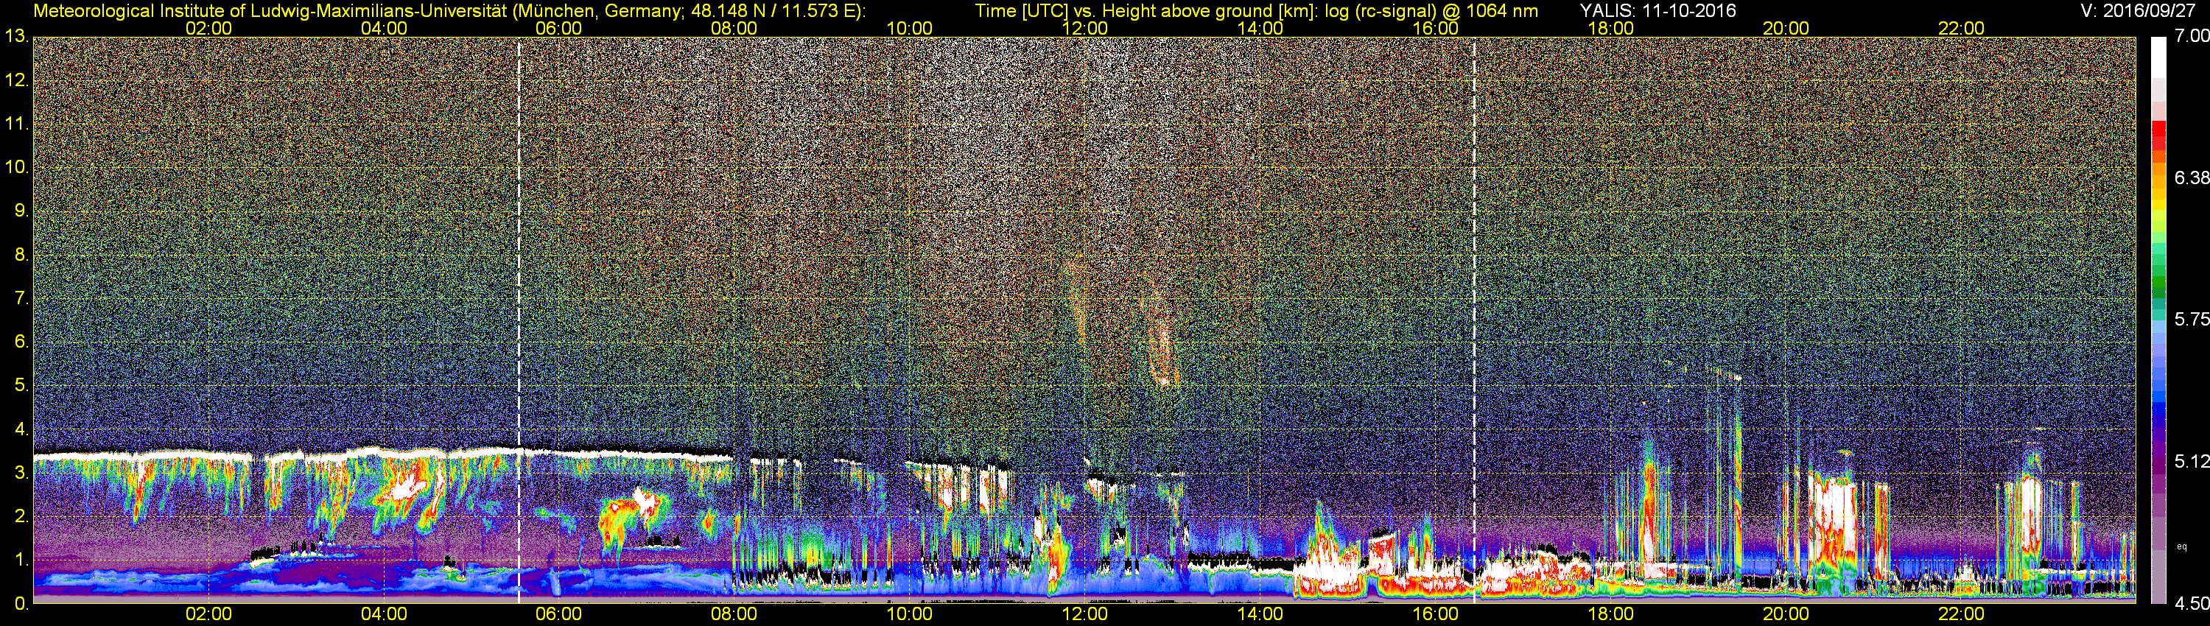Click the 2 km height axis label

[21, 517]
